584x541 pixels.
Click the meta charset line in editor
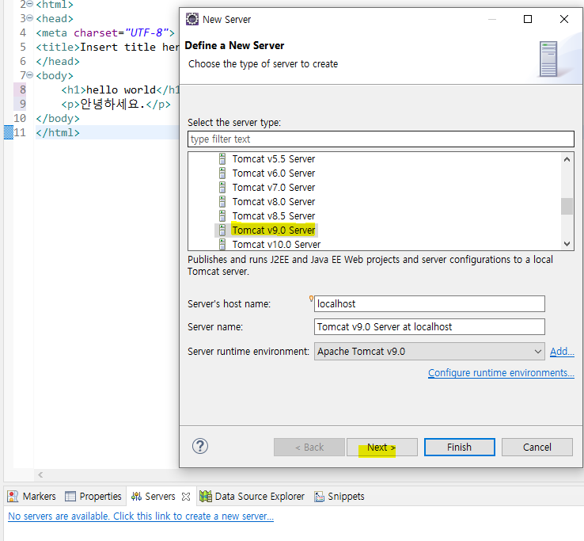[x=105, y=32]
